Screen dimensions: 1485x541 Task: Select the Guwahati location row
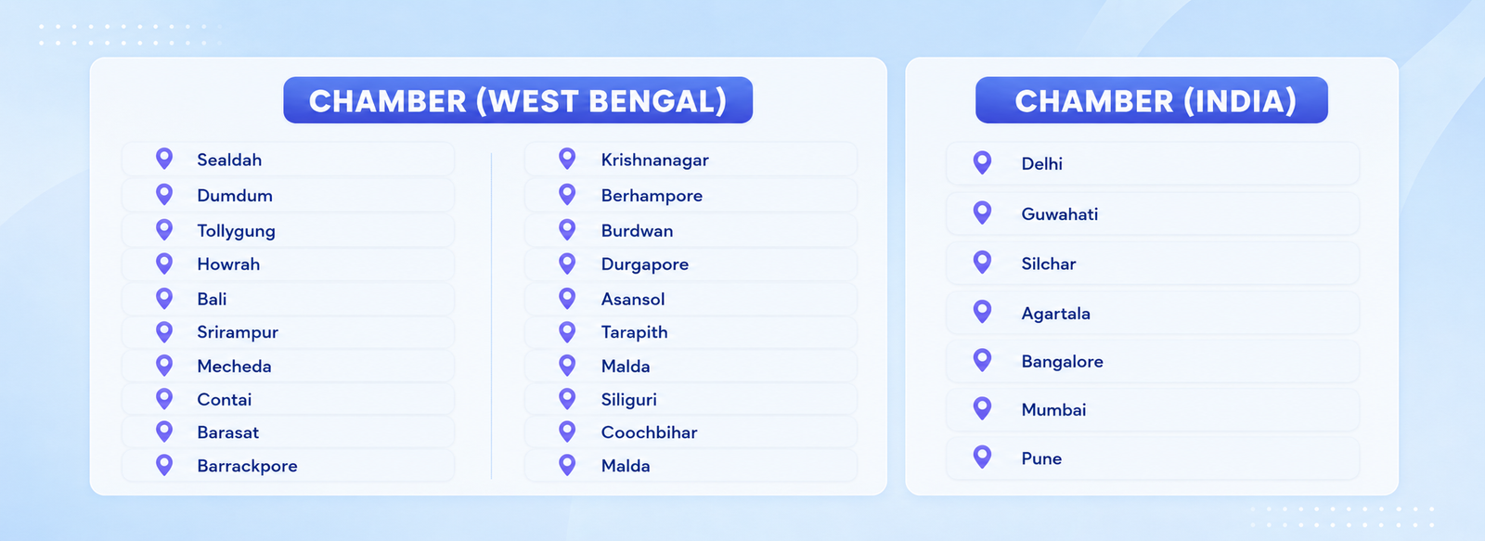[x=1153, y=213]
